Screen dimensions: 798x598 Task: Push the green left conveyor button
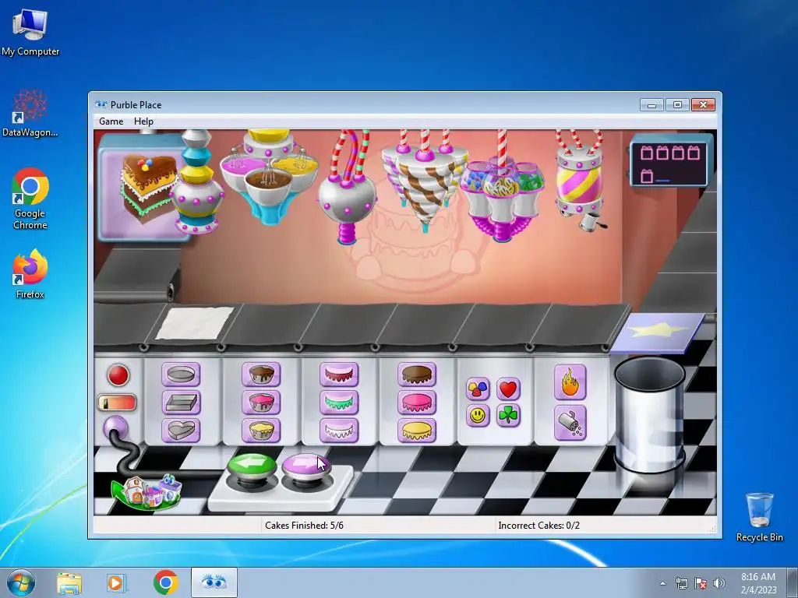coord(252,467)
